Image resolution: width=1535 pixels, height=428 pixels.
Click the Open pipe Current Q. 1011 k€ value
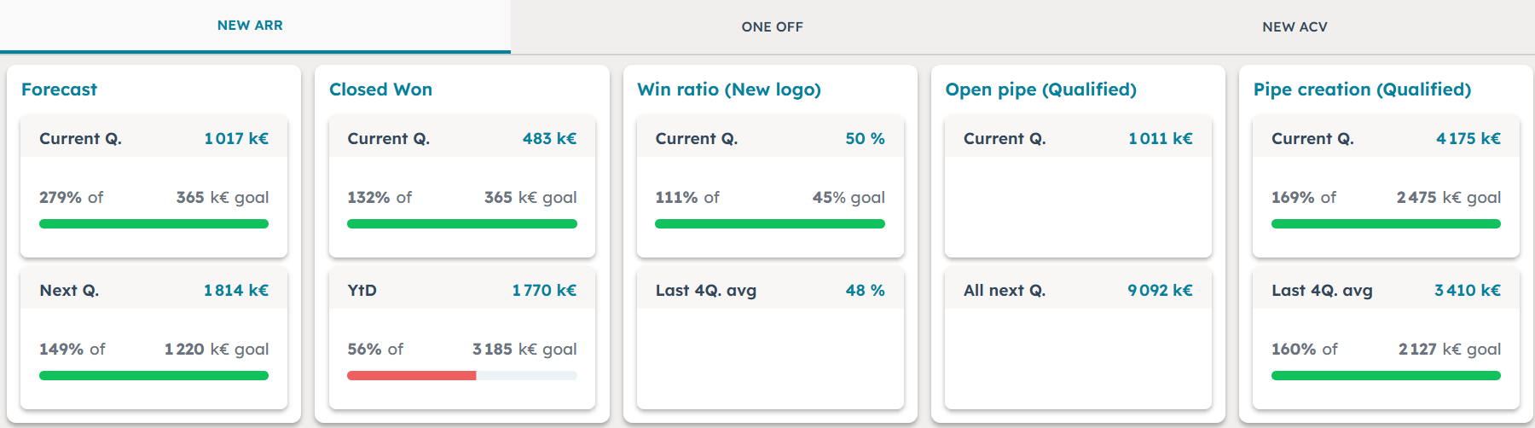tap(1160, 138)
